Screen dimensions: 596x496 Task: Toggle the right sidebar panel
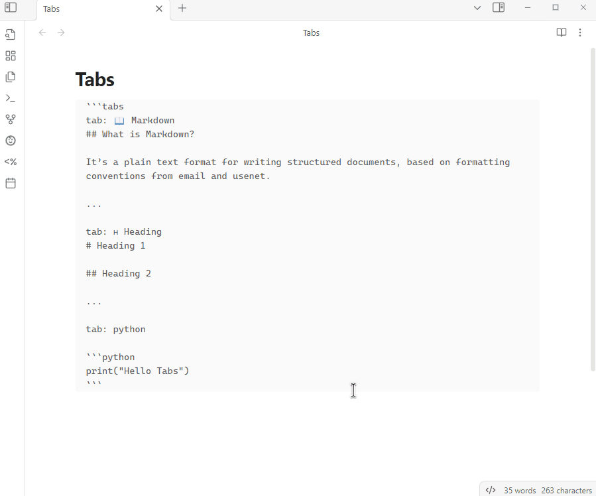[x=499, y=7]
